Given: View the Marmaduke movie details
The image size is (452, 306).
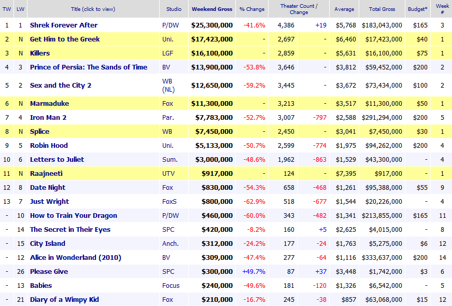Looking at the screenshot, I should (x=50, y=103).
